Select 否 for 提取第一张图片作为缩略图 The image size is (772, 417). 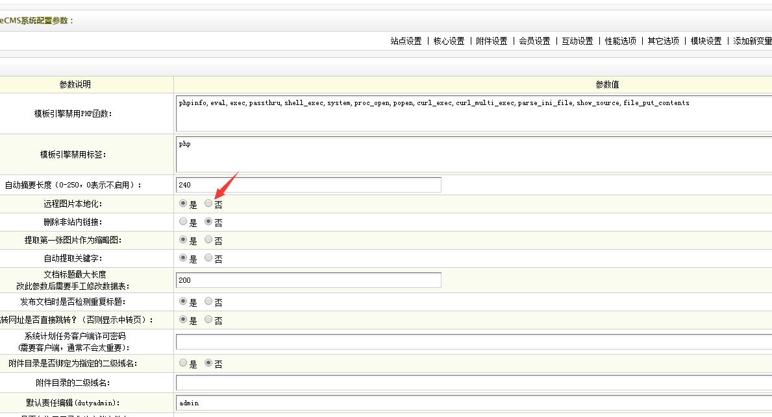tap(208, 240)
